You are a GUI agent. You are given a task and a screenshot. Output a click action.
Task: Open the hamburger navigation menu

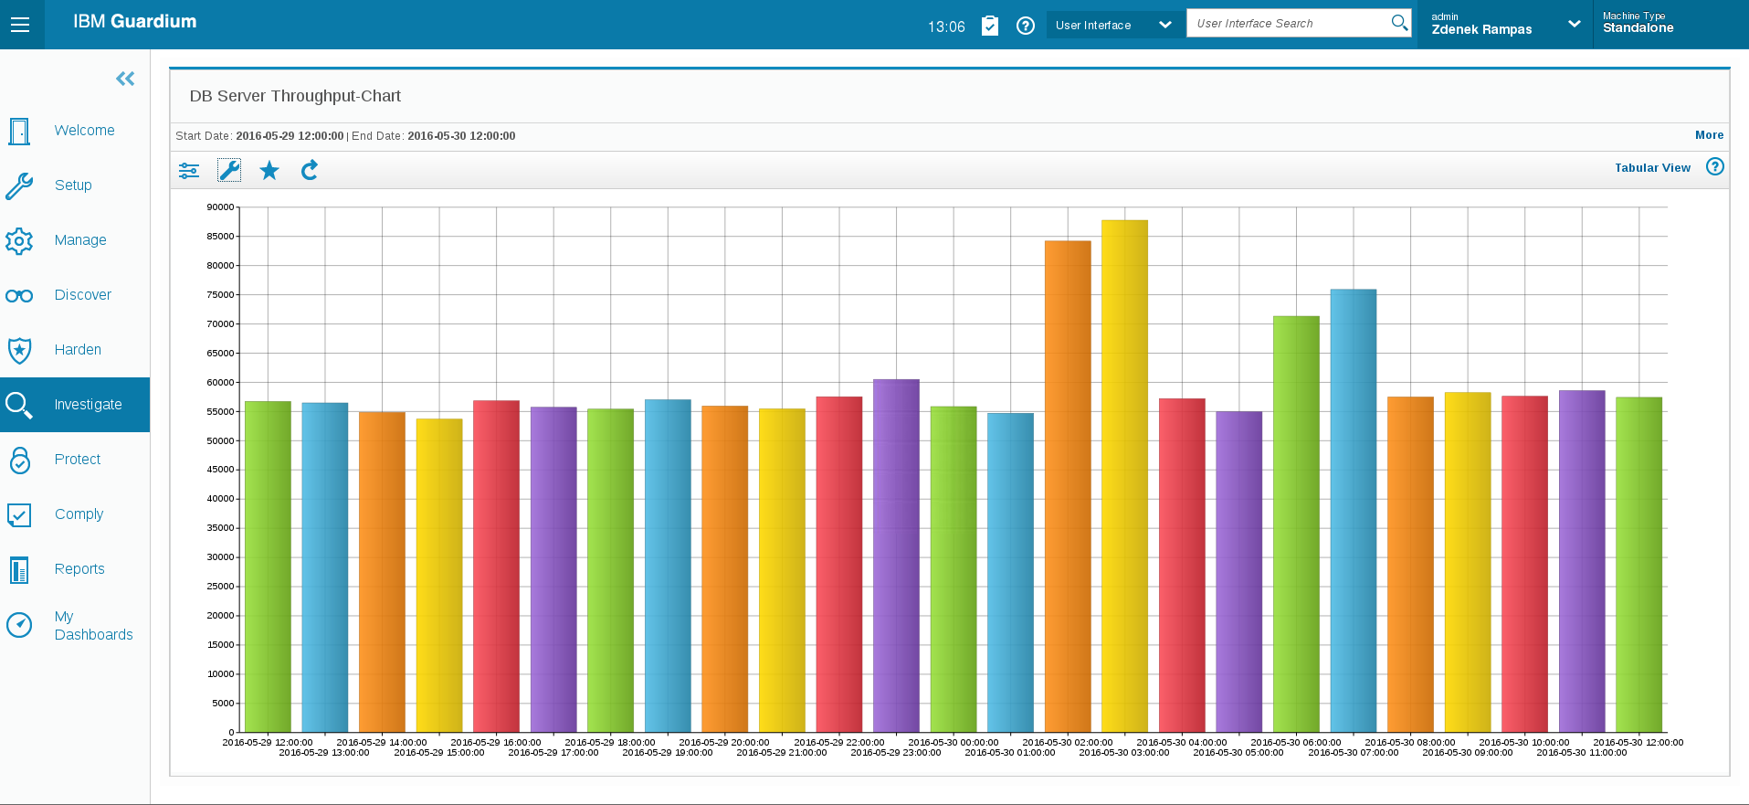tap(20, 25)
